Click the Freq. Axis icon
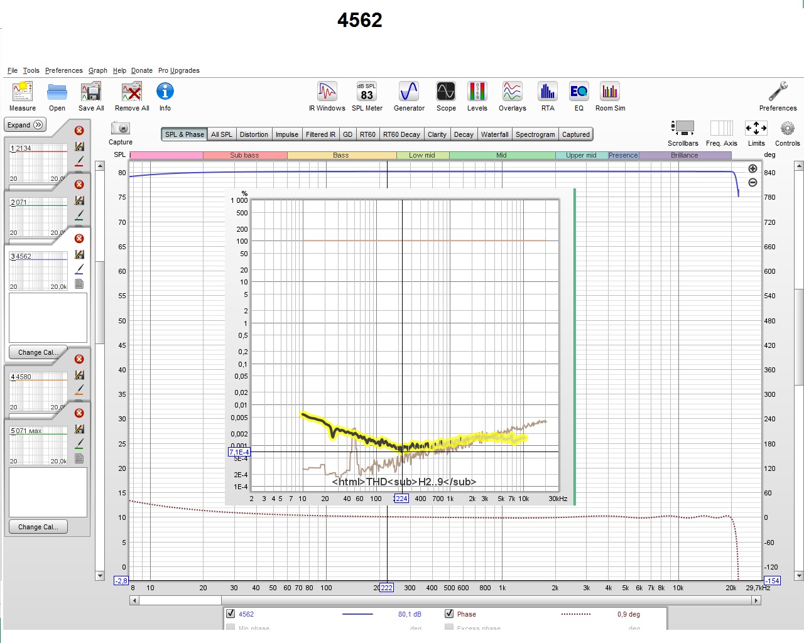Screen dimensions: 804x643 tap(722, 128)
